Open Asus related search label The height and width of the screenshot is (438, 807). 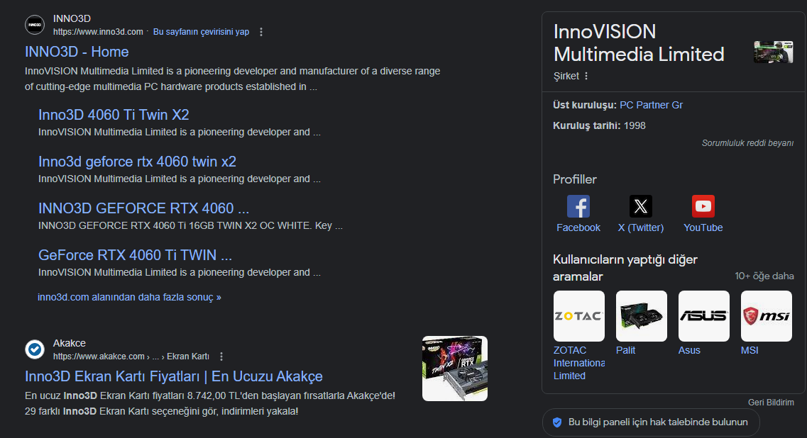689,350
